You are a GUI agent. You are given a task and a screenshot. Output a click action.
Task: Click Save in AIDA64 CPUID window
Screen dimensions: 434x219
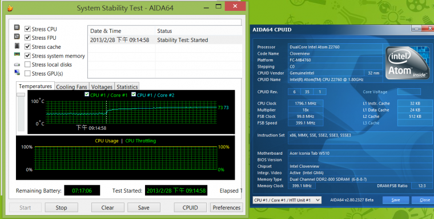[396, 200]
